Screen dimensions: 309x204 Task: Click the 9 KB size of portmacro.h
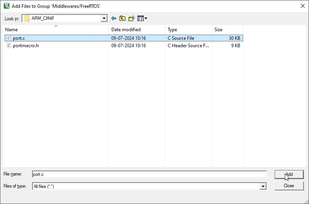pos(235,46)
